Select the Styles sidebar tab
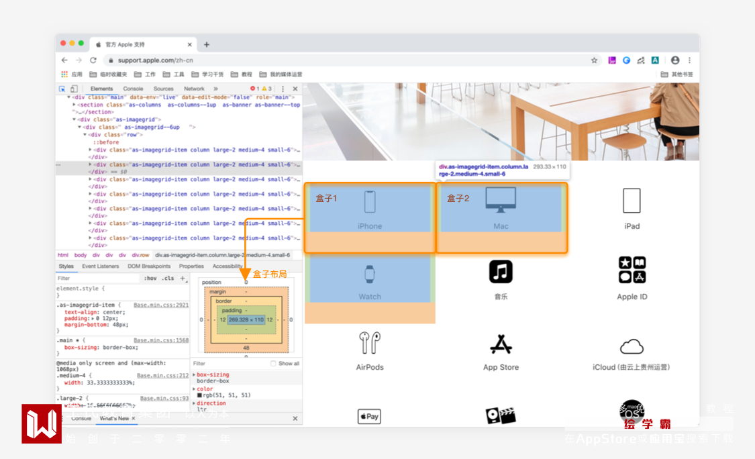 [66, 266]
